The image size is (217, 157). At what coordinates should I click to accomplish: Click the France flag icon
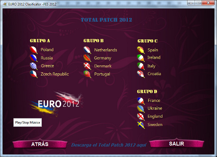pos(141,101)
